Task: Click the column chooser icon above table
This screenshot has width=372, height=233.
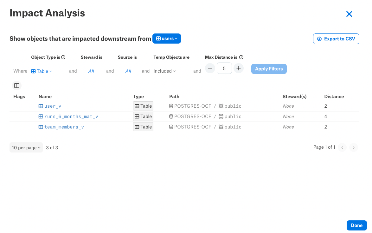Action: [16, 86]
